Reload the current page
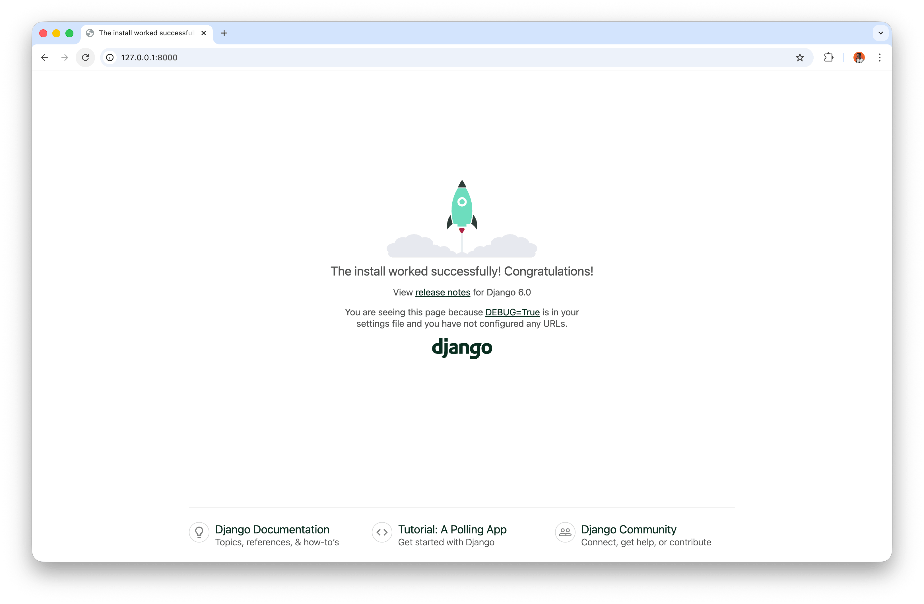The height and width of the screenshot is (604, 924). pyautogui.click(x=85, y=57)
